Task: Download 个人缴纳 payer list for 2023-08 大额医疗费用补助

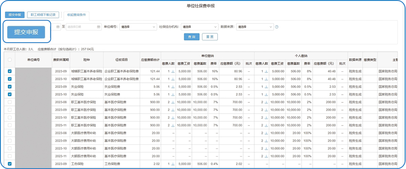Action: [266, 133]
